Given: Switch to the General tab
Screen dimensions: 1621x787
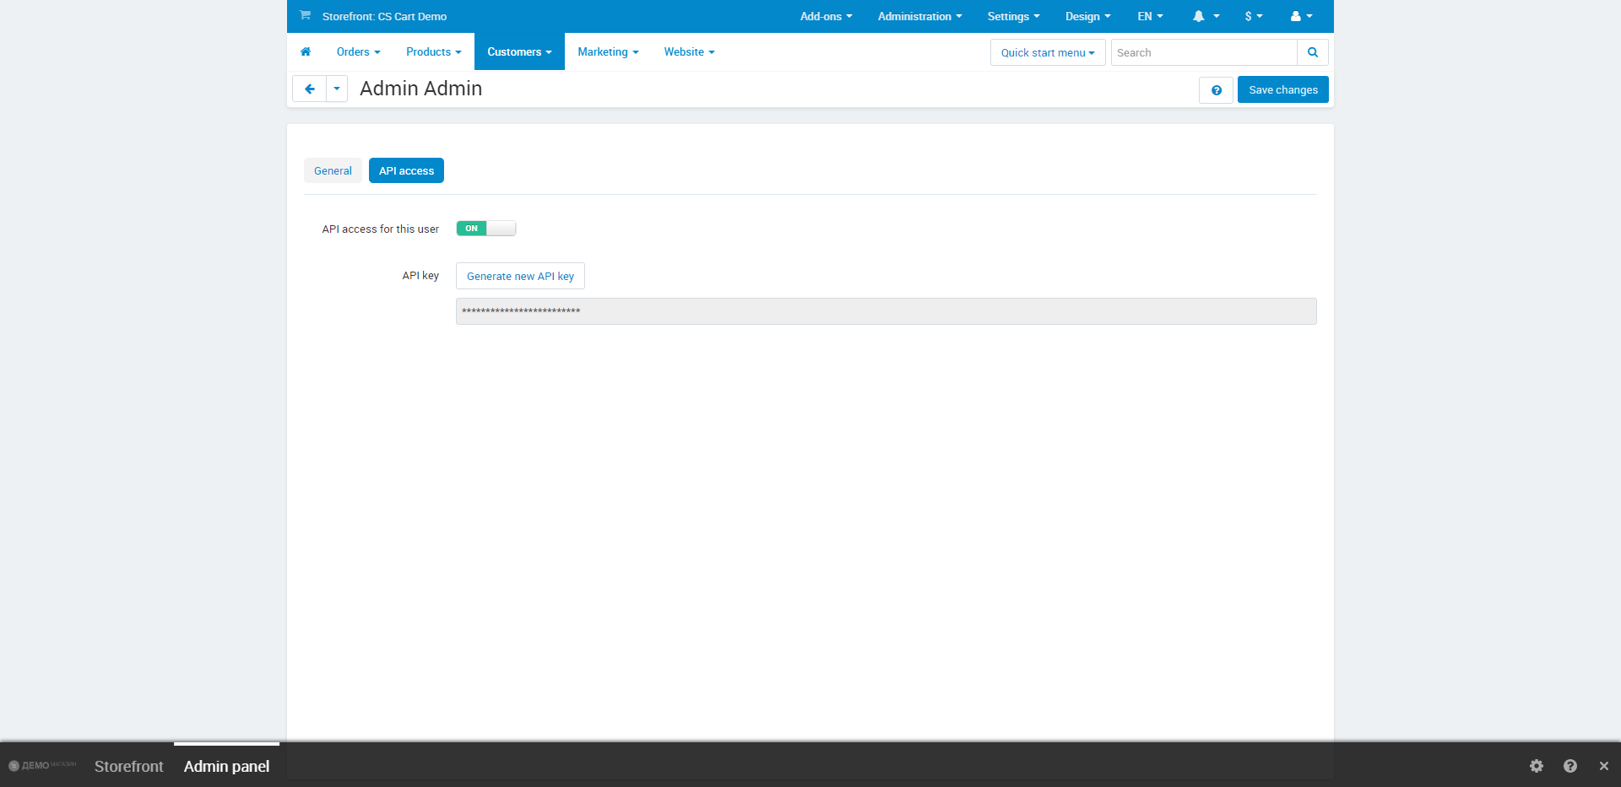Looking at the screenshot, I should pyautogui.click(x=333, y=170).
